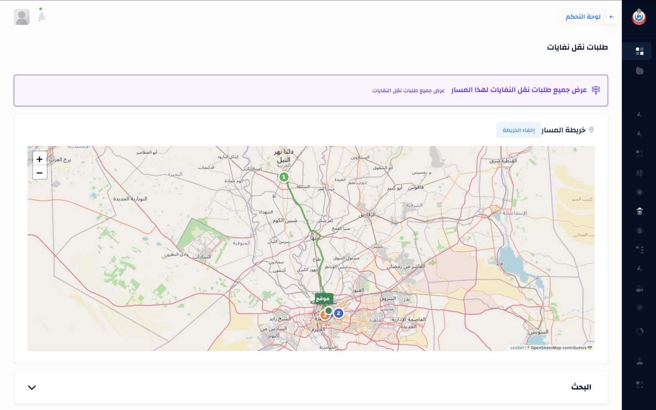Open the four-circles icon in the sidebar
656x410 pixels.
(640, 154)
